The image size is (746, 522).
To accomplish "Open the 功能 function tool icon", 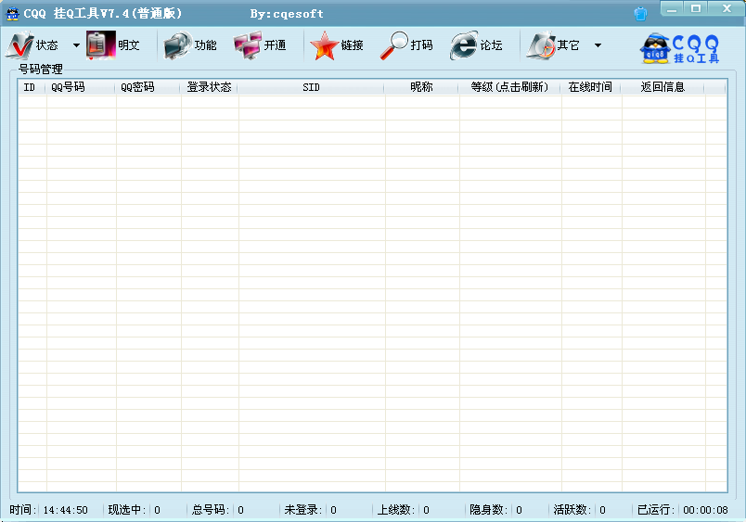I will coord(177,45).
